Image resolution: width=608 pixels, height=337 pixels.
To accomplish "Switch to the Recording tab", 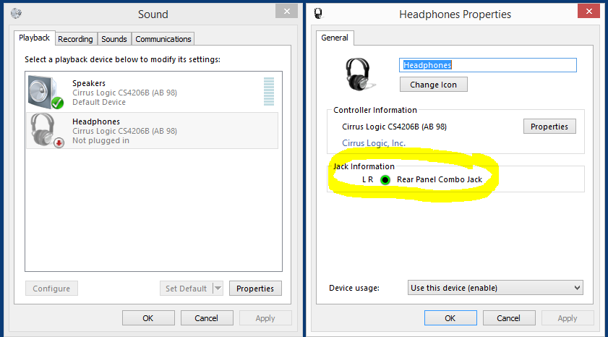I will coord(76,39).
